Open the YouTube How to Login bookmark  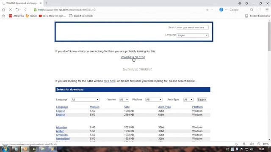coord(53,16)
